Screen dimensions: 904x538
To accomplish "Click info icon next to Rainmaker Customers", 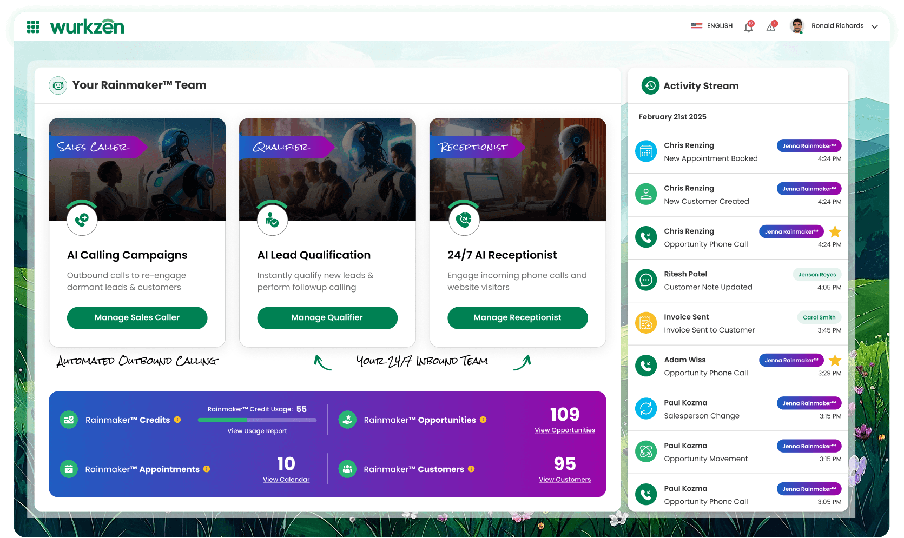I will [471, 469].
